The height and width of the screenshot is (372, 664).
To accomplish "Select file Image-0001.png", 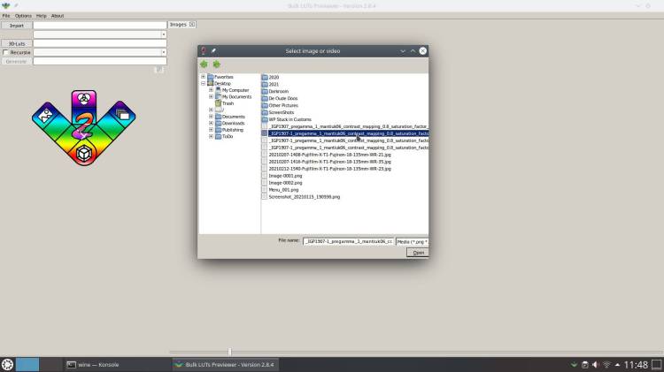I will pos(285,176).
